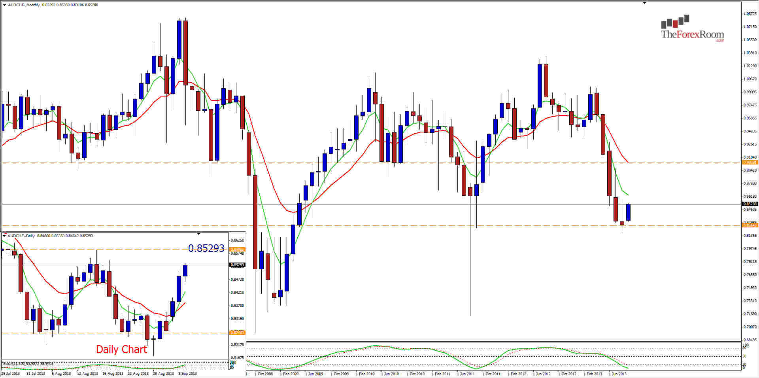Click the 1 Jun 2011 date label
The width and height of the screenshot is (759, 378).
[466, 374]
